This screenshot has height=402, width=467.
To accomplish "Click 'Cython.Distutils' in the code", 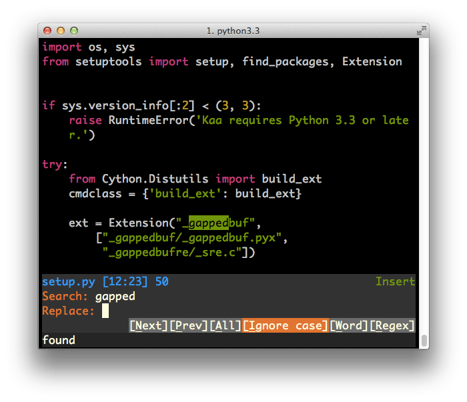I will 155,179.
